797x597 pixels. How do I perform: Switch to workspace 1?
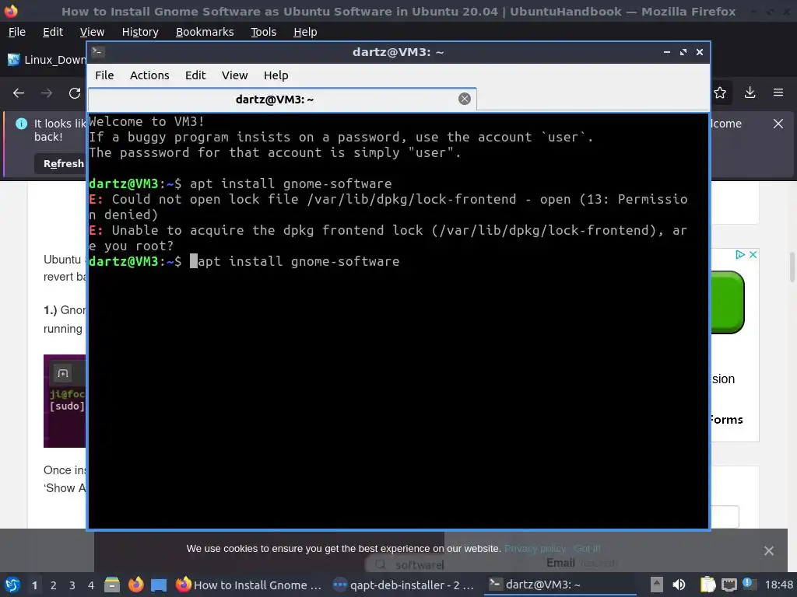34,585
